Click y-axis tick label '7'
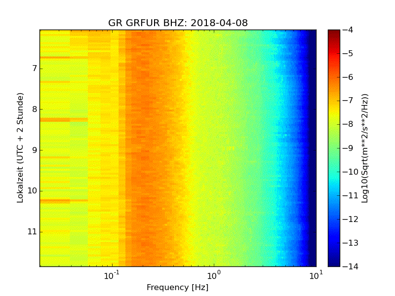Viewport: 395px width, 296px height. pyautogui.click(x=35, y=69)
